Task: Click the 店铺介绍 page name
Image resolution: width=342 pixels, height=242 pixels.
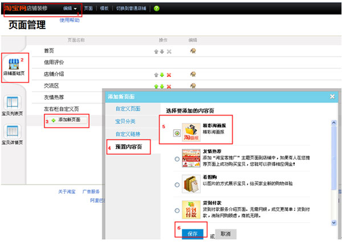Action: point(54,74)
